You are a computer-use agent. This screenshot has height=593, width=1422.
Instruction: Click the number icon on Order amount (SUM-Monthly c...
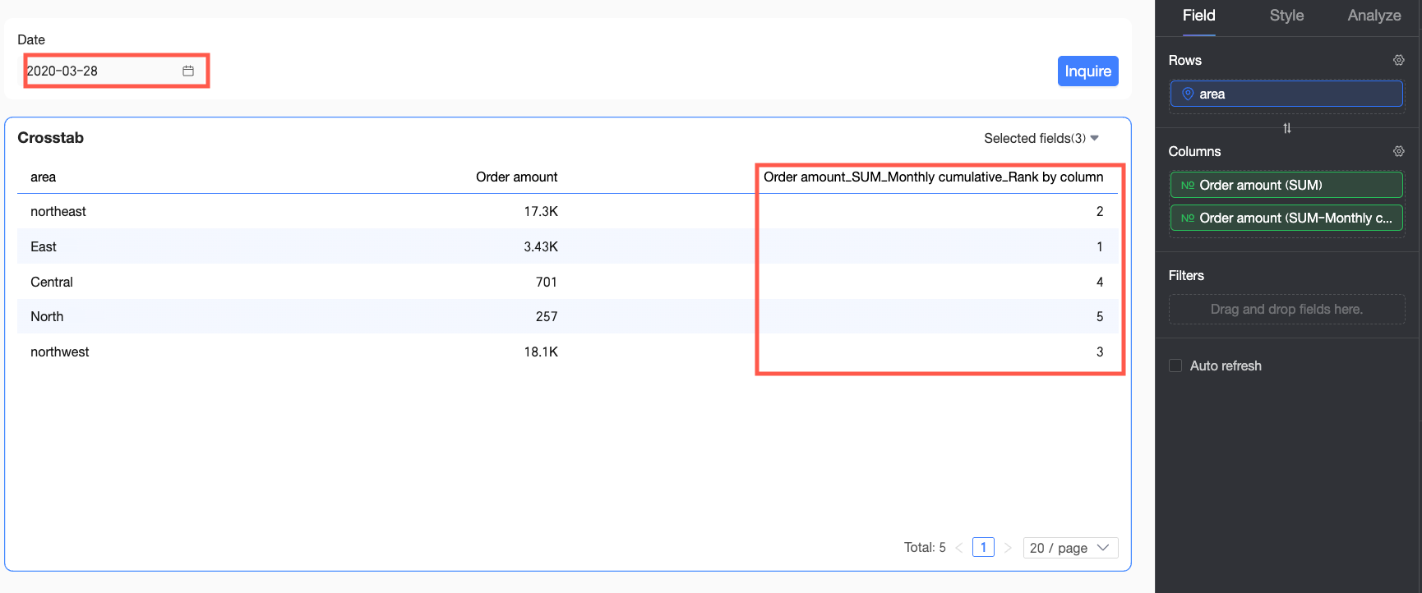pyautogui.click(x=1187, y=218)
